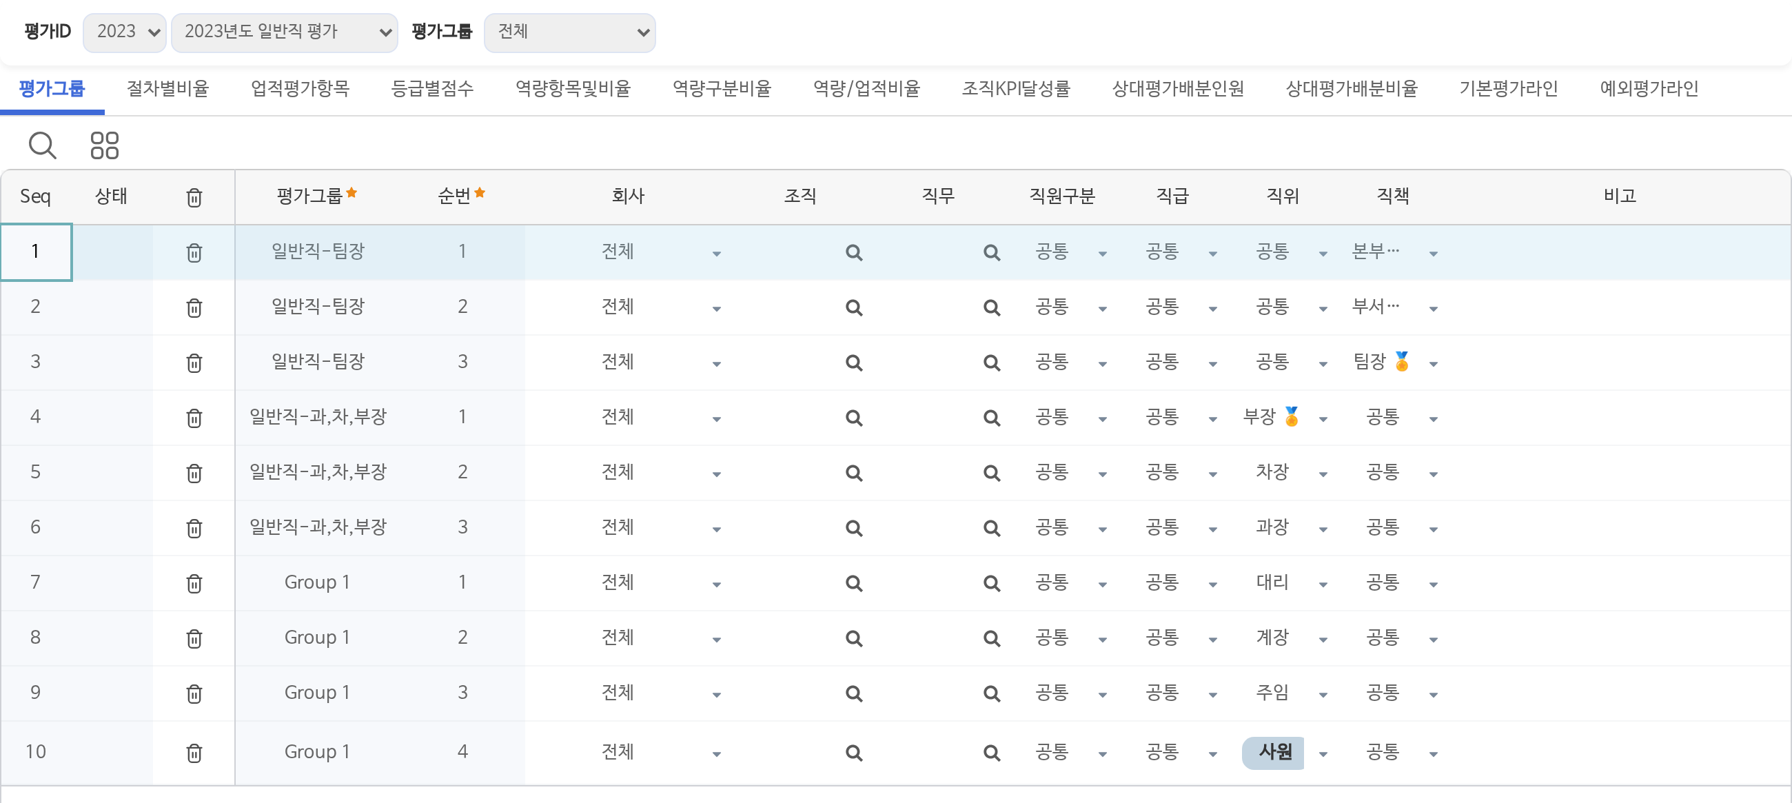The image size is (1792, 803).
Task: Switch to the 등급별점수 tab
Action: (432, 88)
